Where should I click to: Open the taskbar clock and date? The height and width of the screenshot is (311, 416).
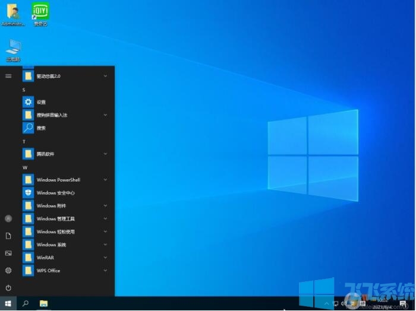pyautogui.click(x=382, y=304)
